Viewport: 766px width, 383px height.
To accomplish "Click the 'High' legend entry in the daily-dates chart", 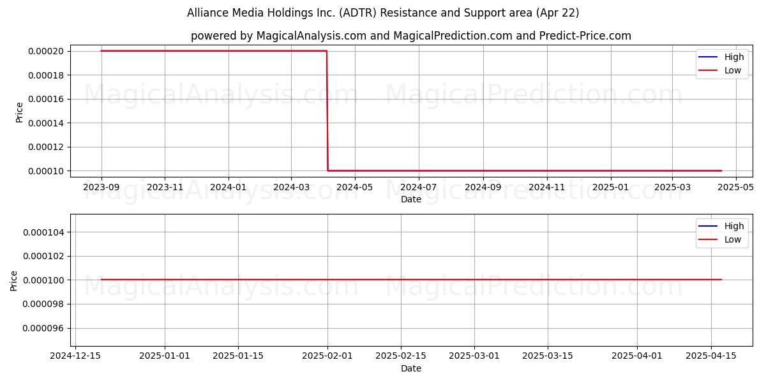I will [721, 226].
